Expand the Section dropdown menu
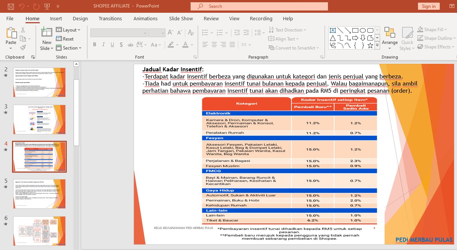This screenshot has height=250, width=457. click(69, 48)
